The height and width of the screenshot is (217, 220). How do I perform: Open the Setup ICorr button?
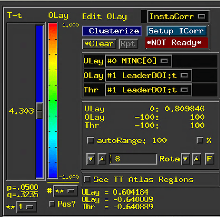click(x=176, y=31)
